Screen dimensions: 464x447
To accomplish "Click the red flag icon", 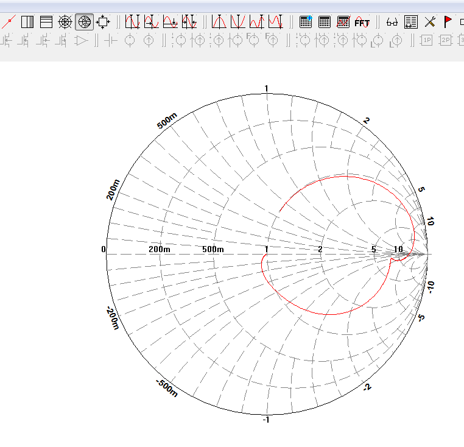I will (x=448, y=22).
